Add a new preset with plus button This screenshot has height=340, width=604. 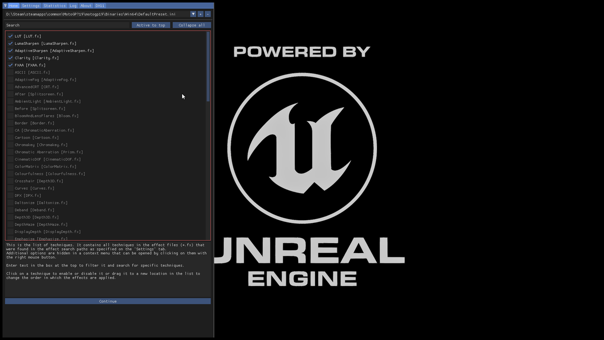pos(201,14)
